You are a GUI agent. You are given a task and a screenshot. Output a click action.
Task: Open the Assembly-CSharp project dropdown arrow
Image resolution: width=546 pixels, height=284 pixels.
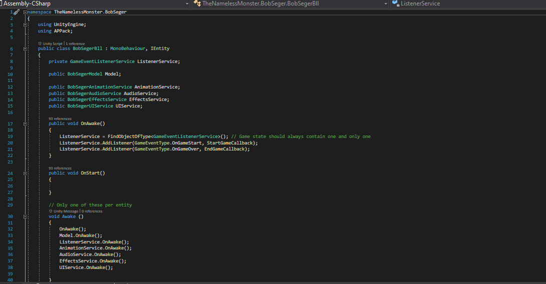(187, 4)
